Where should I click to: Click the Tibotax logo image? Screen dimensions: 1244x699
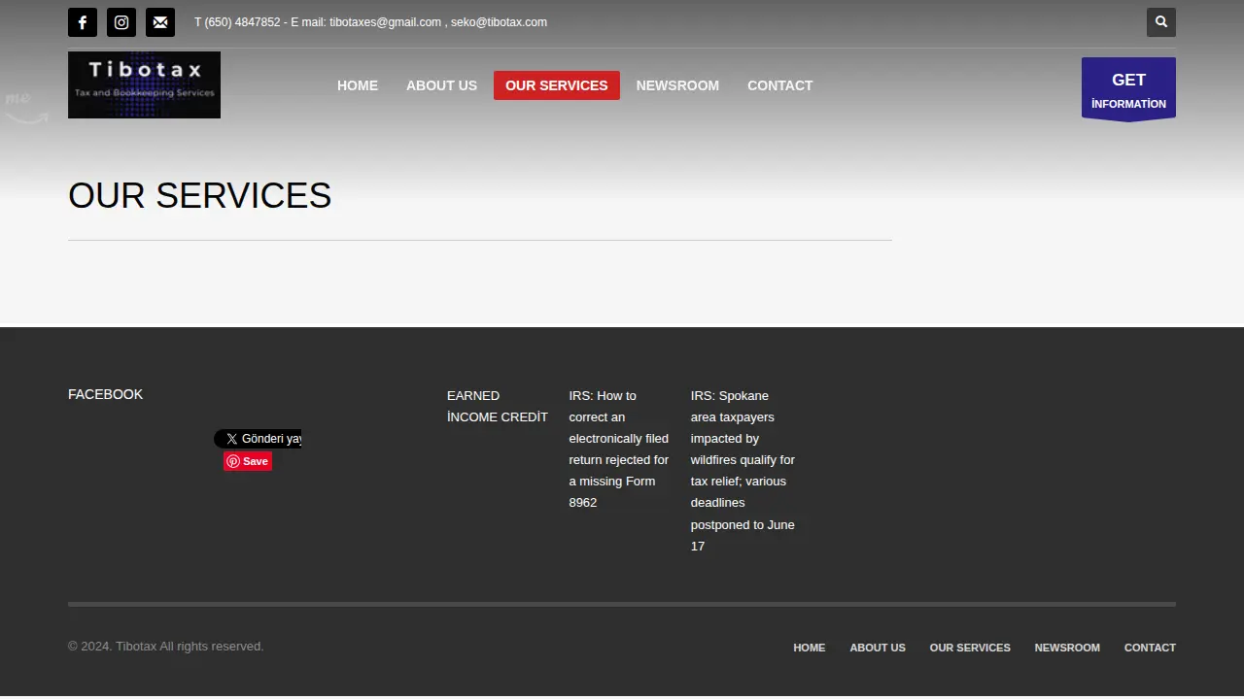(144, 85)
